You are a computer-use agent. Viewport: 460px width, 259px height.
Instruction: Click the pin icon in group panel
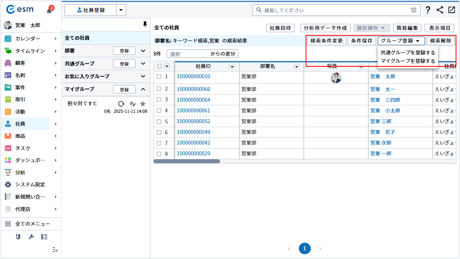pyautogui.click(x=145, y=25)
